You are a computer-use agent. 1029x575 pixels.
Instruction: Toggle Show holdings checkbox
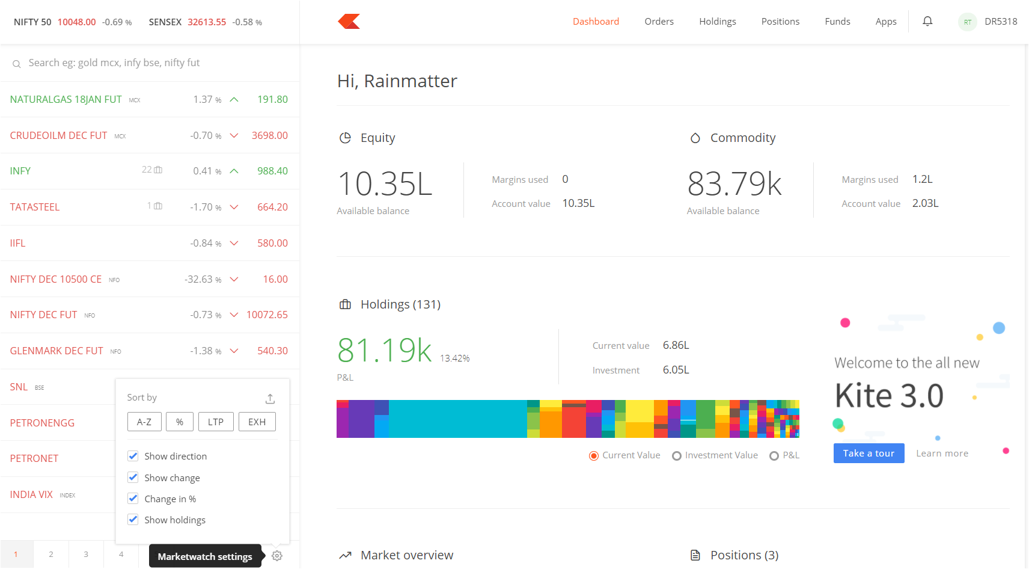pos(133,520)
